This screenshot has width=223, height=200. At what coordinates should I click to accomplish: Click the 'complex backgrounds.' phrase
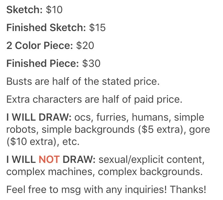150,172
